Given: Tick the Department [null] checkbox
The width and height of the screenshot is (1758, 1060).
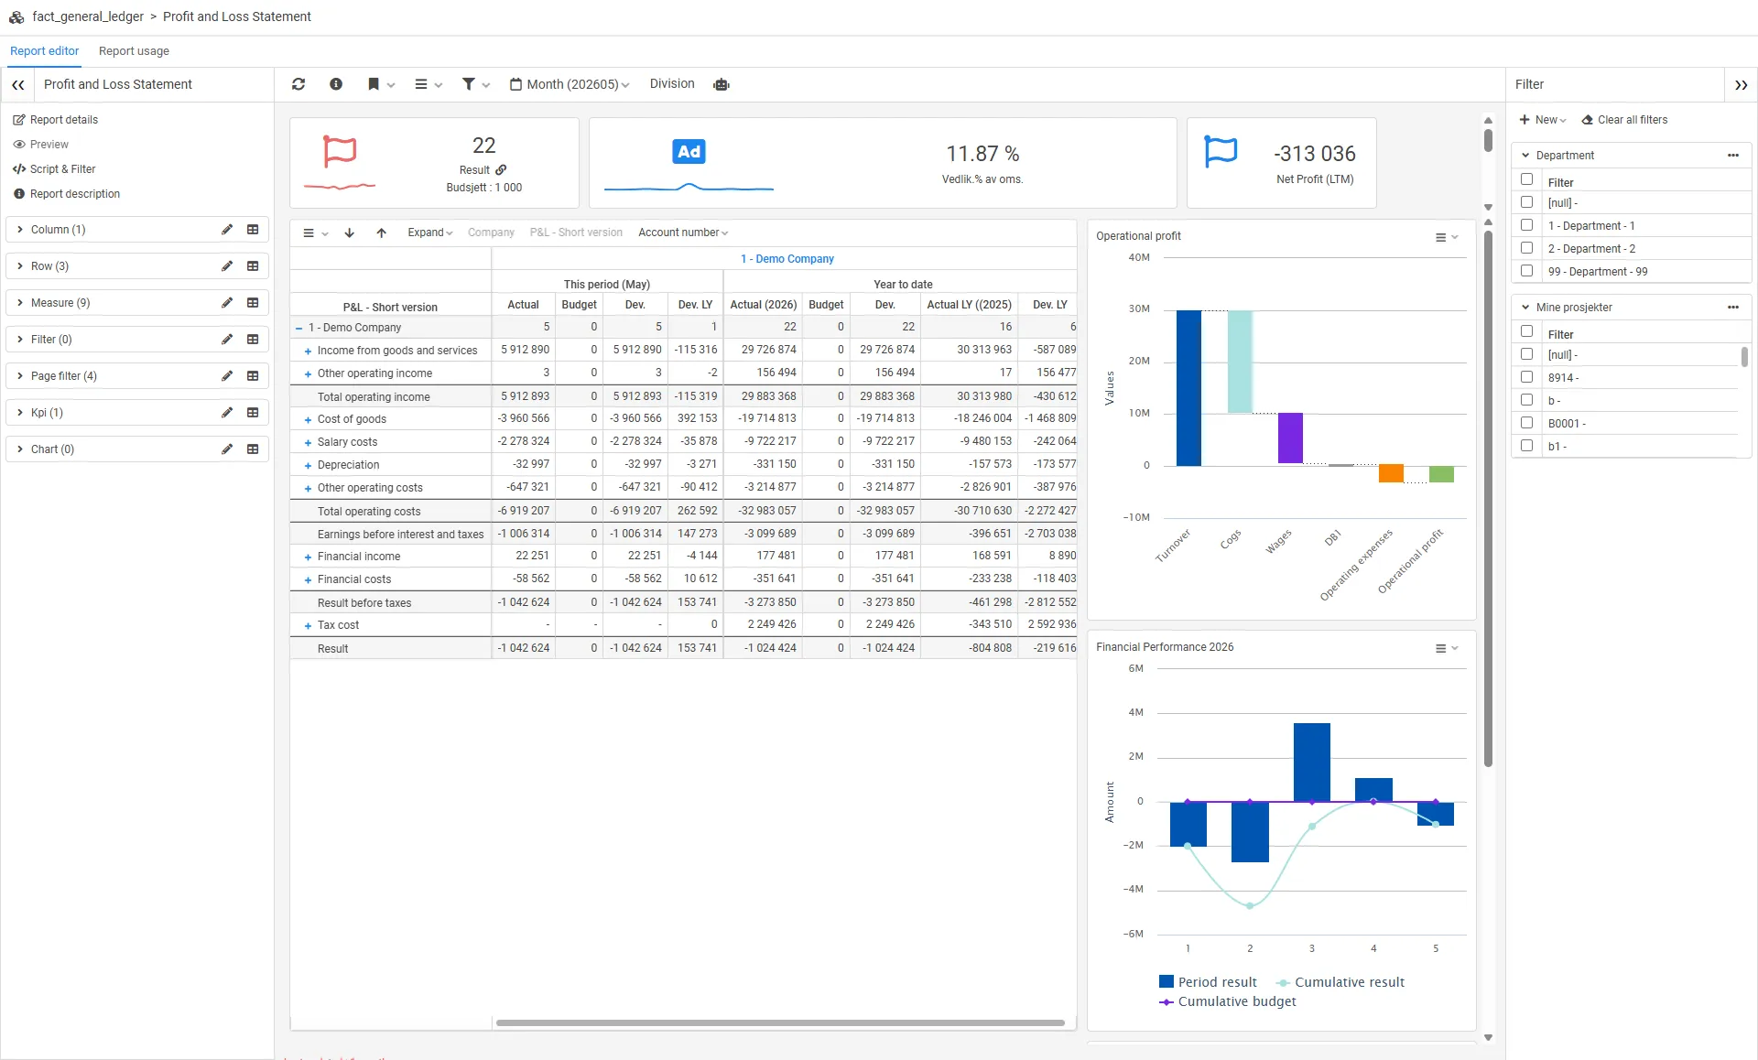Looking at the screenshot, I should click(1526, 202).
